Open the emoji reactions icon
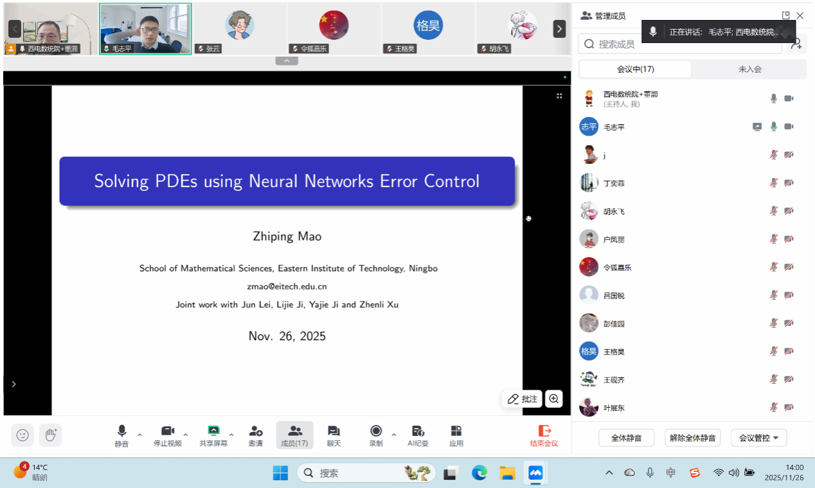This screenshot has width=815, height=488. pyautogui.click(x=22, y=435)
